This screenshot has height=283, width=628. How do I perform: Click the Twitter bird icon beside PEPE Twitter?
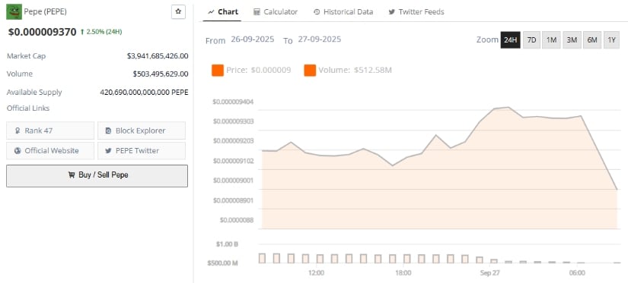(108, 151)
